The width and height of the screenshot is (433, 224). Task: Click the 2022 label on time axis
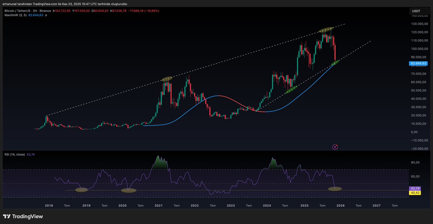point(195,206)
